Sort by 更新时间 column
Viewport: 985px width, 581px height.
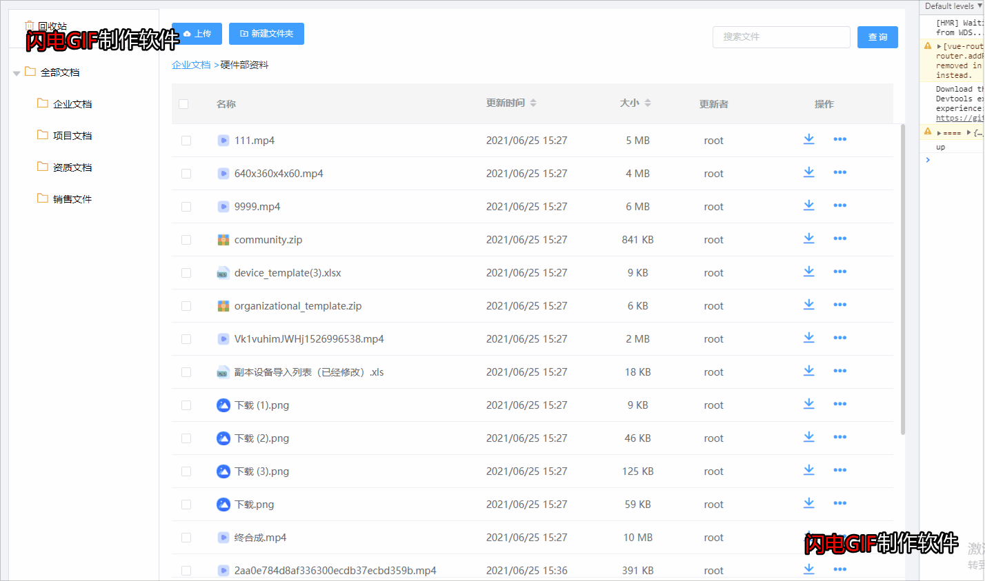(x=533, y=103)
